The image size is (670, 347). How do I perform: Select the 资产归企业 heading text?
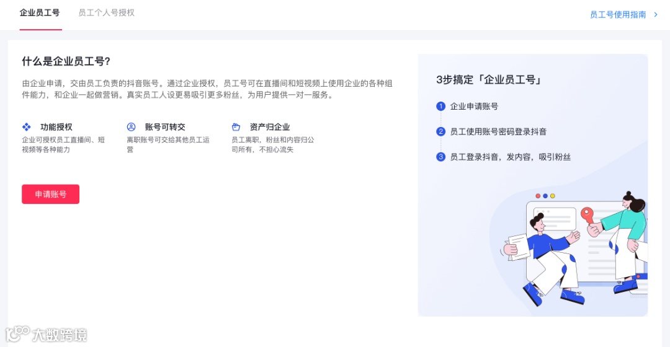point(270,127)
